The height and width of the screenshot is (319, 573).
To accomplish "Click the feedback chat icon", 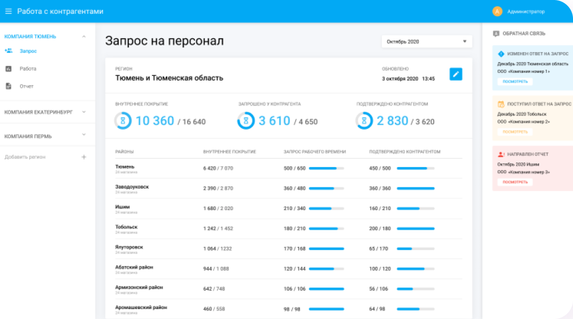I will [496, 34].
